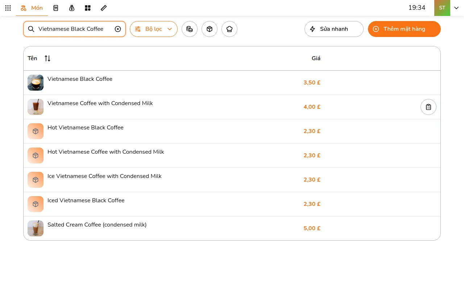Image resolution: width=464 pixels, height=290 pixels.
Task: Click the 5,00 £ price of Salted Cream Coffee
Action: (x=312, y=228)
